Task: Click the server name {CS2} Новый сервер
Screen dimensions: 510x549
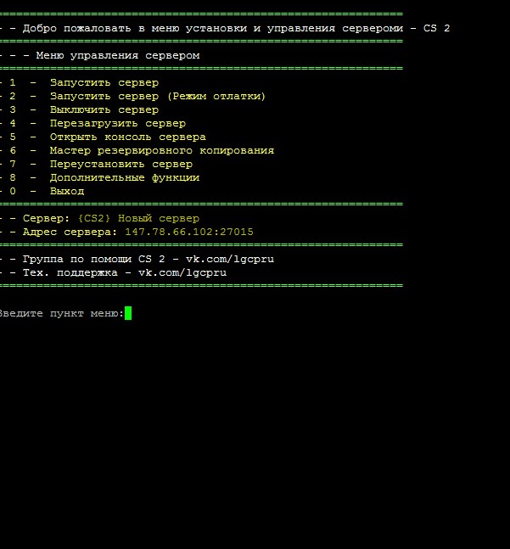Action: tap(138, 218)
